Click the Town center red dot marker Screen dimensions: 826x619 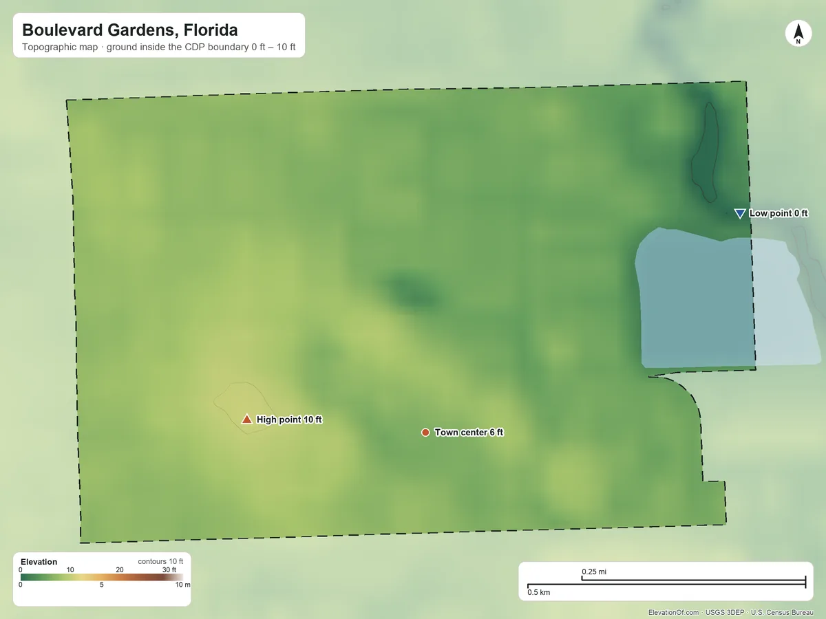pos(425,433)
